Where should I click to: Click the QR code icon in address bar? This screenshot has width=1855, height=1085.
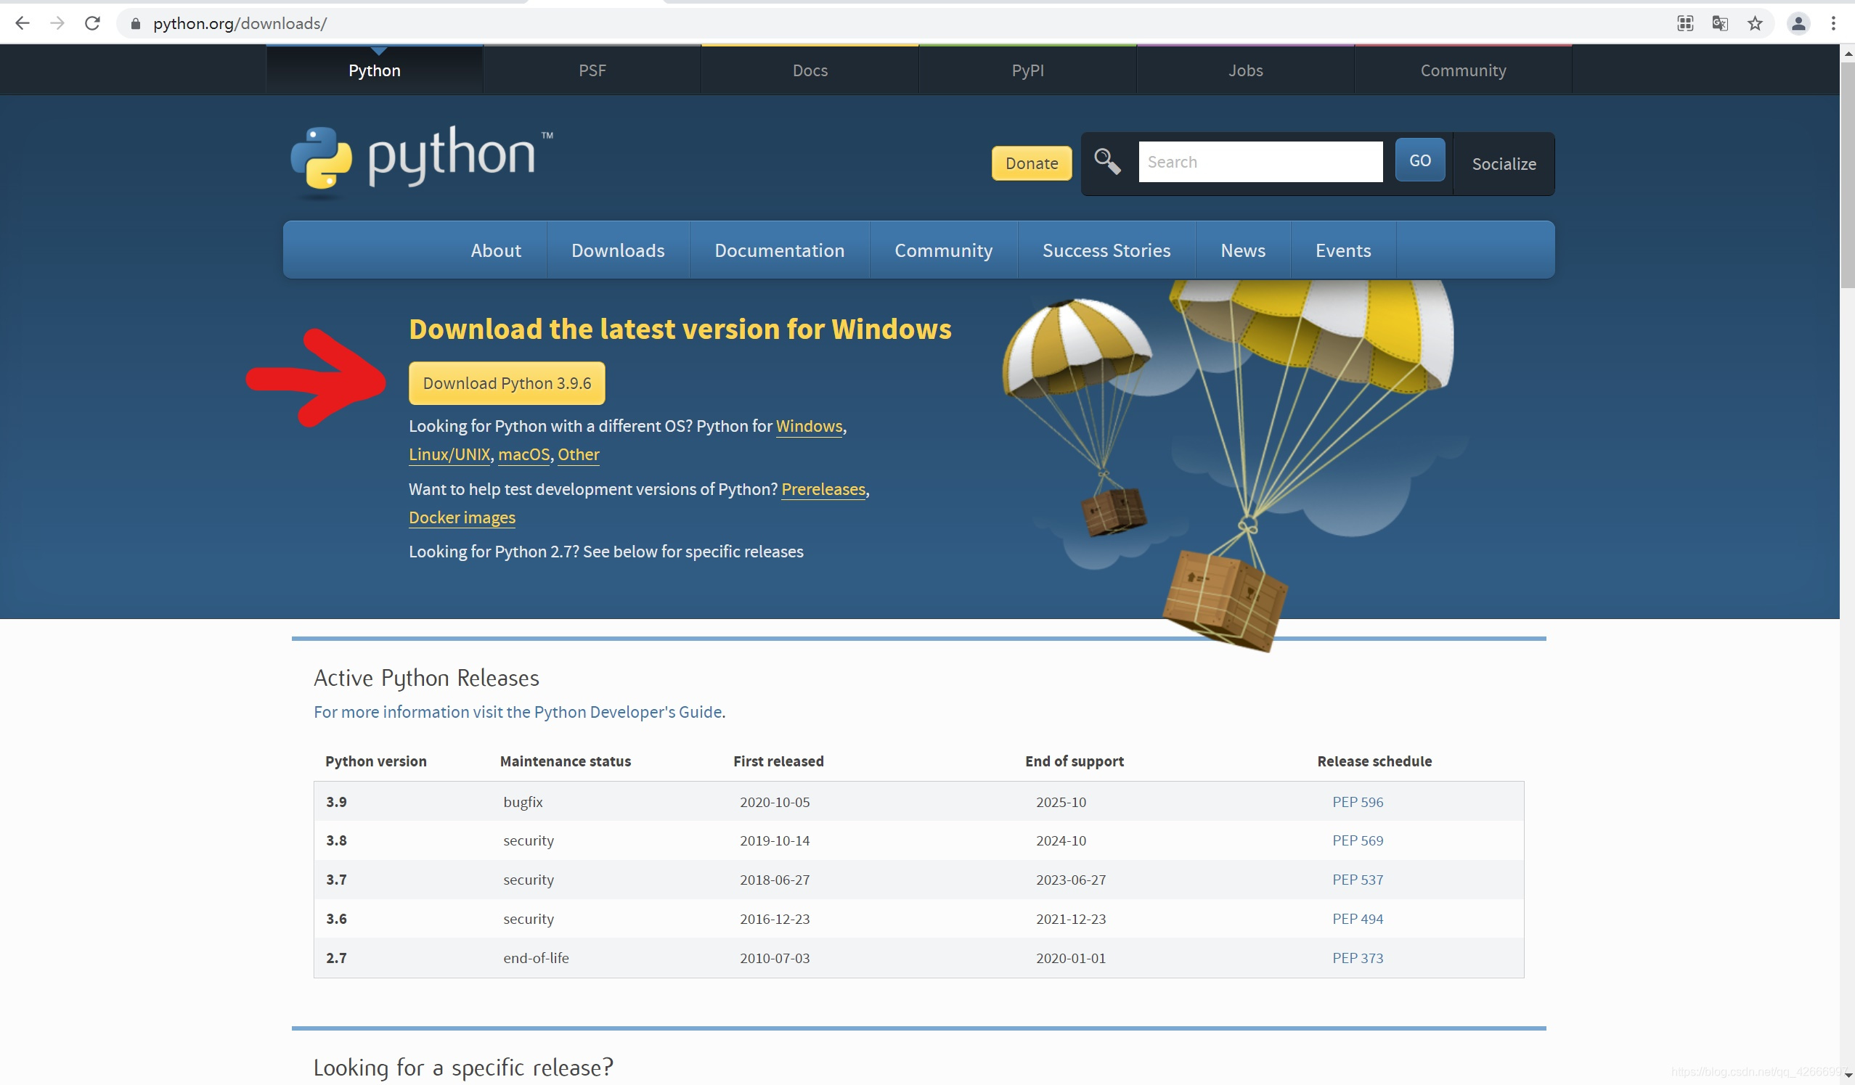[1685, 23]
